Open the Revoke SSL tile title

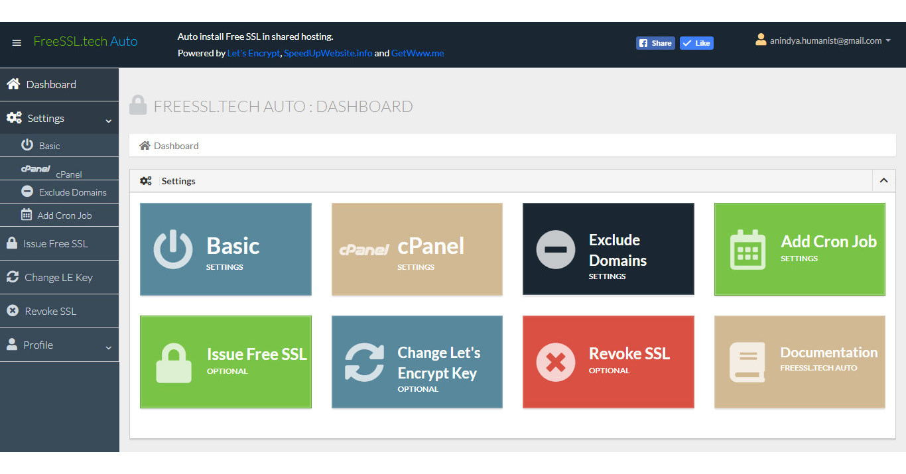click(x=629, y=353)
